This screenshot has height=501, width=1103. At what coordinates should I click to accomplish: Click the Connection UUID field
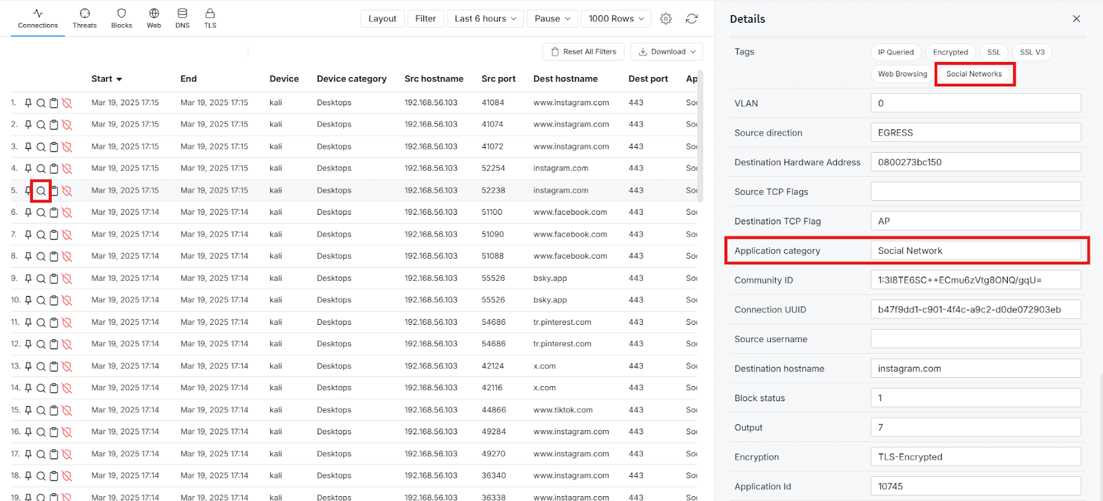point(975,310)
